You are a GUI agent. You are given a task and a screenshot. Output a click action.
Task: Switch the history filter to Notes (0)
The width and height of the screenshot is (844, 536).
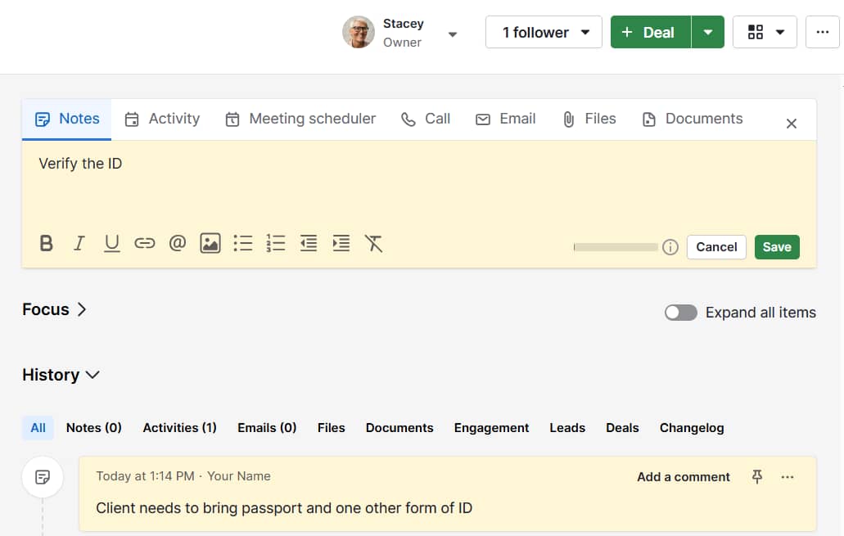pos(93,427)
